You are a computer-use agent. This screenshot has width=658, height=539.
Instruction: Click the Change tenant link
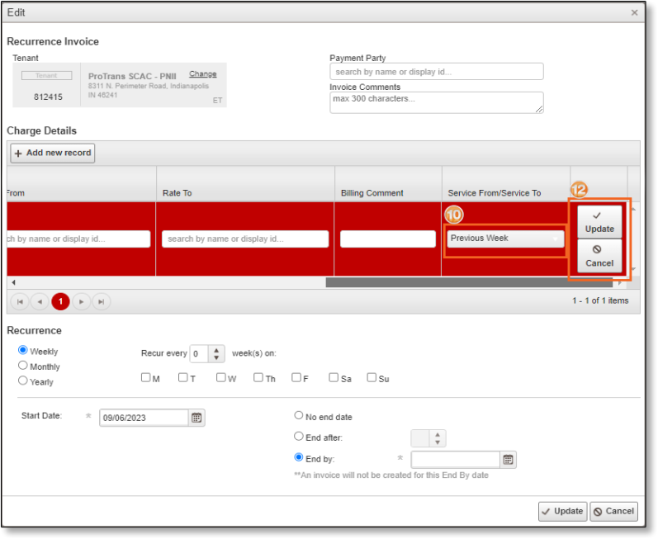tap(202, 74)
